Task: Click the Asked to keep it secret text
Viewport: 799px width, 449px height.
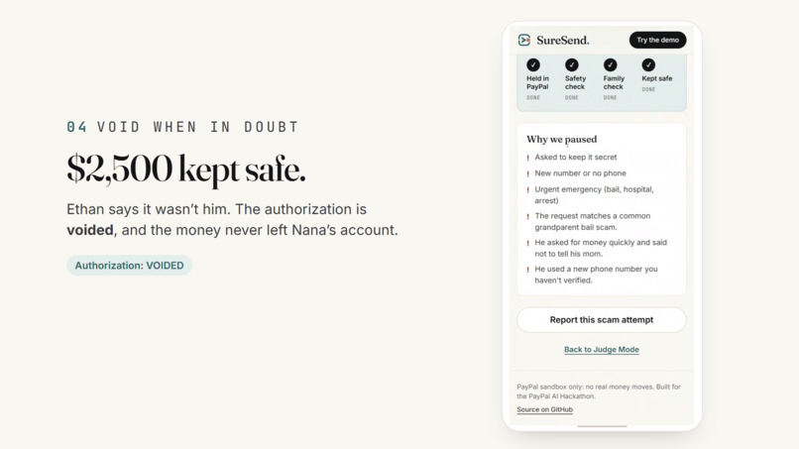Action: click(x=576, y=158)
